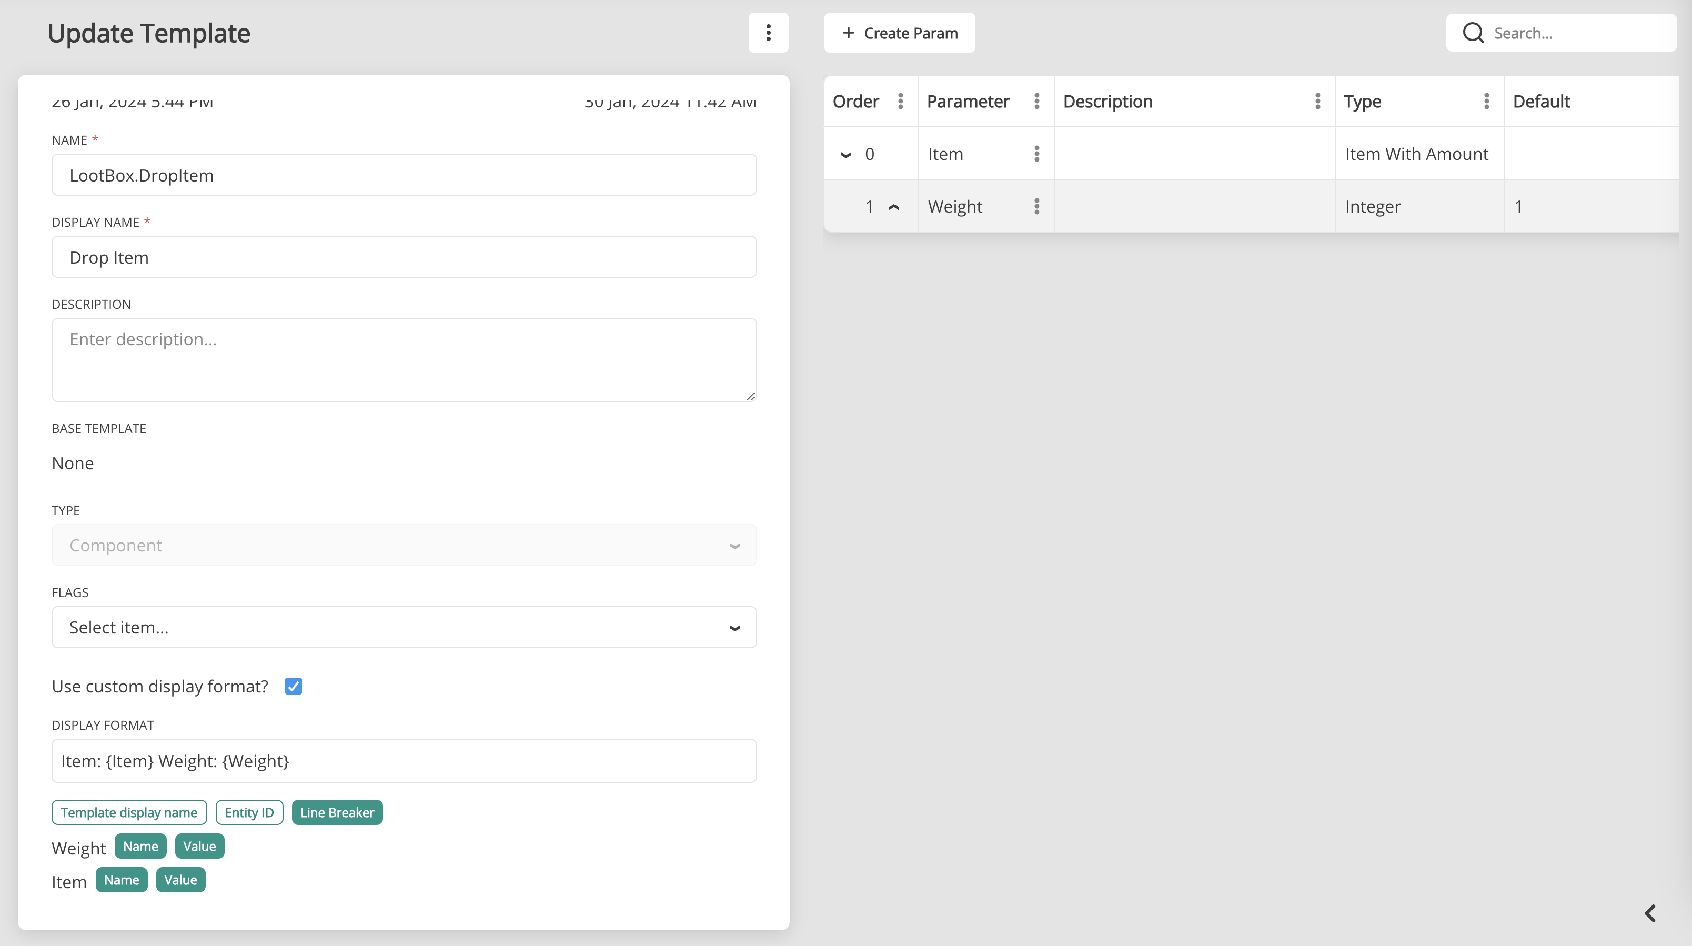The width and height of the screenshot is (1692, 946).
Task: Collapse side panel with left chevron
Action: [1650, 913]
